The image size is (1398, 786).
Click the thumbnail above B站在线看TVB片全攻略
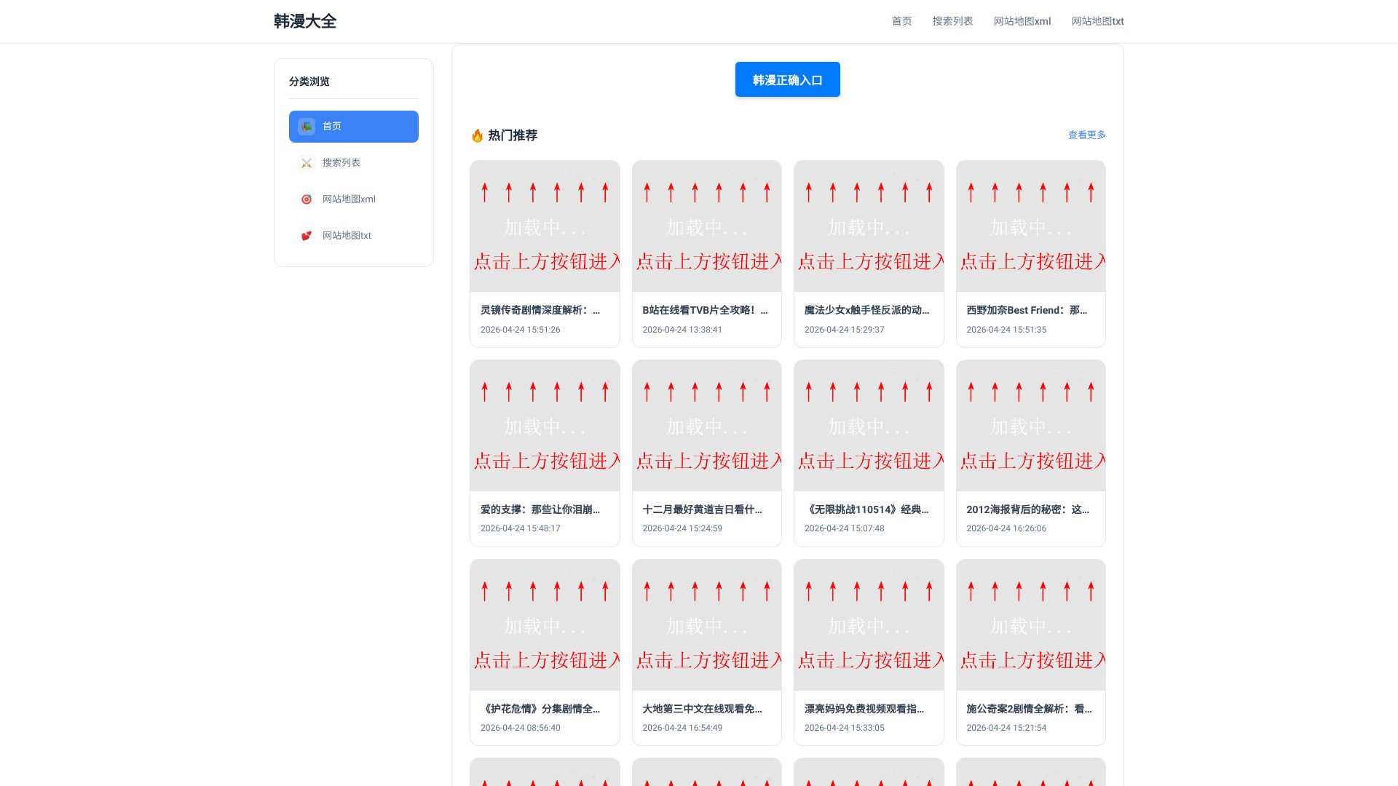click(x=707, y=226)
